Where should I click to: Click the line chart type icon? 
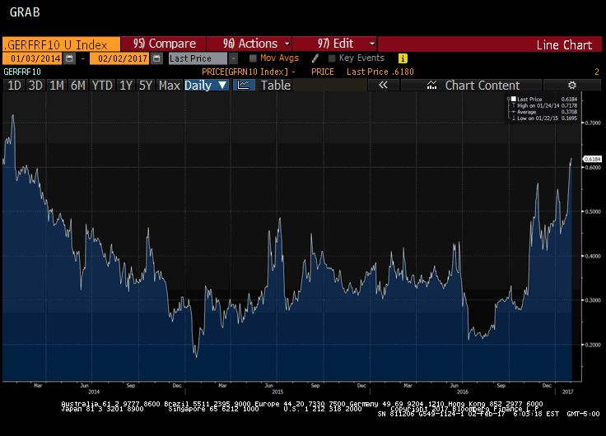pos(245,85)
